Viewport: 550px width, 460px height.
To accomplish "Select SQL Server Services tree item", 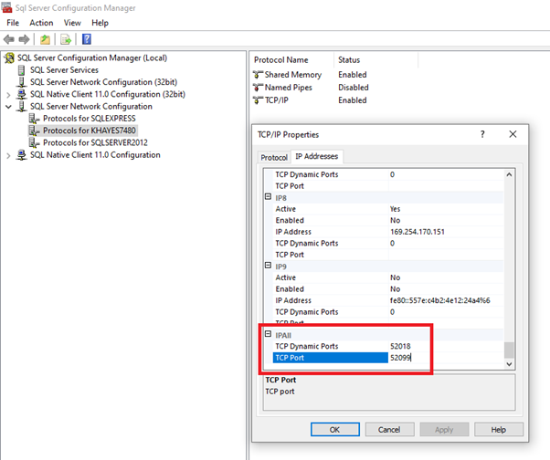I will click(x=64, y=70).
